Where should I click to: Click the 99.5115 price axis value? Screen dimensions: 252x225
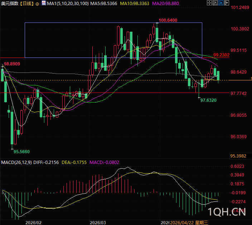(x=239, y=50)
